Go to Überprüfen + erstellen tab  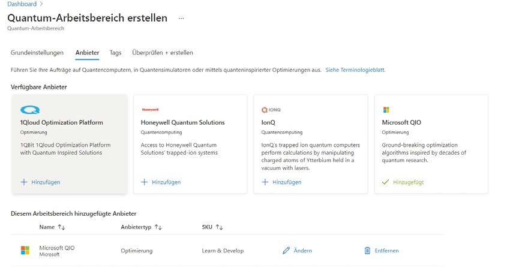click(162, 53)
